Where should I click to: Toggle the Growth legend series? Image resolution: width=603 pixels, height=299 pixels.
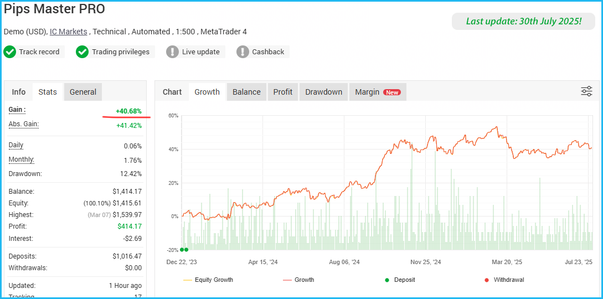298,280
